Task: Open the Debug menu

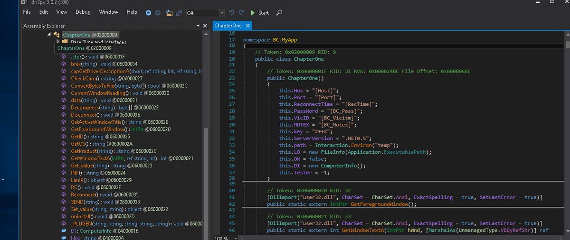Action: pyautogui.click(x=83, y=12)
